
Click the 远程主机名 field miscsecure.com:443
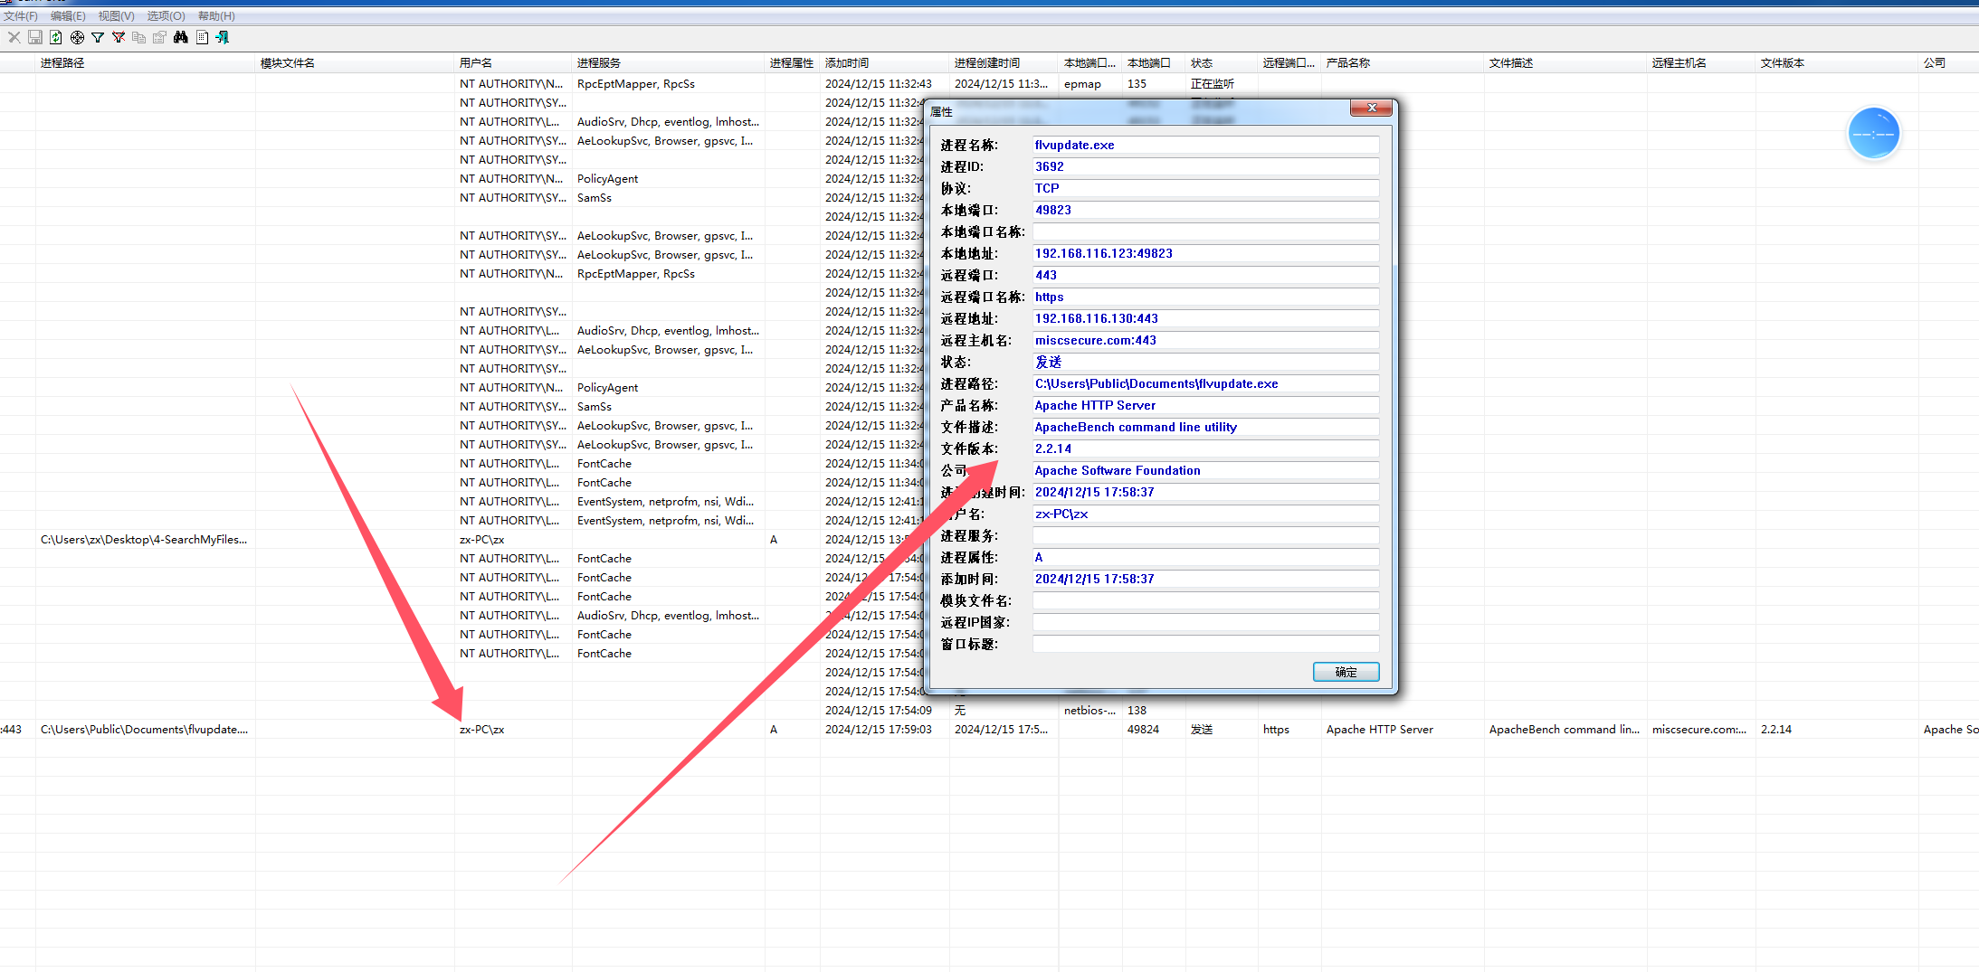click(x=1205, y=340)
